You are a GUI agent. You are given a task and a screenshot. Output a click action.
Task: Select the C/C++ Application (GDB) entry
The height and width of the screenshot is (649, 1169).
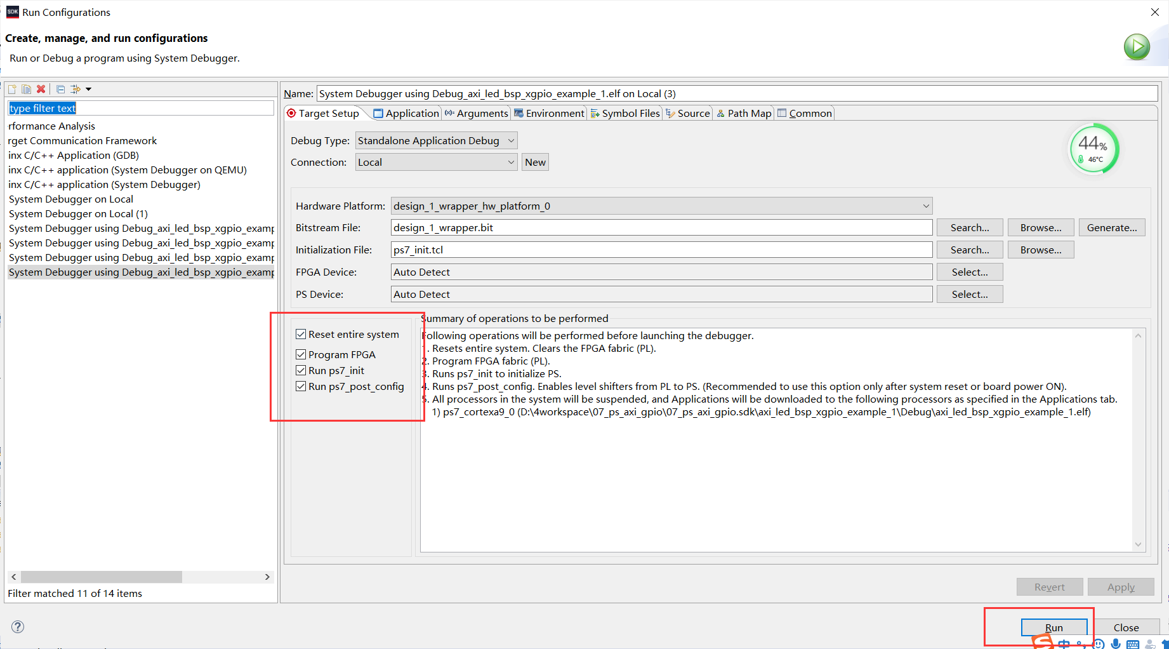pos(74,155)
